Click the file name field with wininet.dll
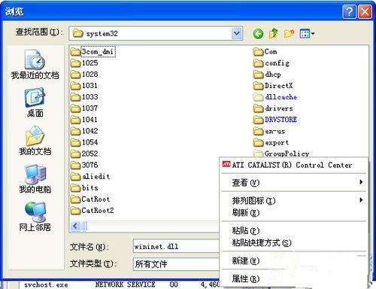Viewport: 376px width, 289px height. tap(176, 246)
